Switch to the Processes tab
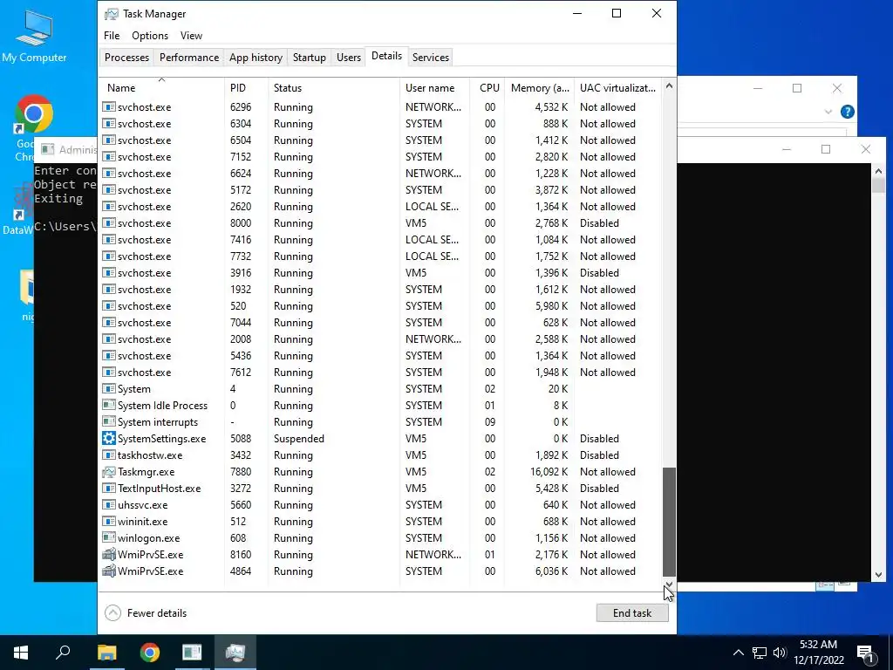Viewport: 893px width, 670px height. click(x=126, y=58)
